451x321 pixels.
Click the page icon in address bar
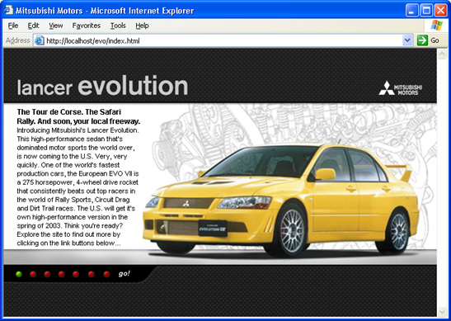(x=40, y=40)
